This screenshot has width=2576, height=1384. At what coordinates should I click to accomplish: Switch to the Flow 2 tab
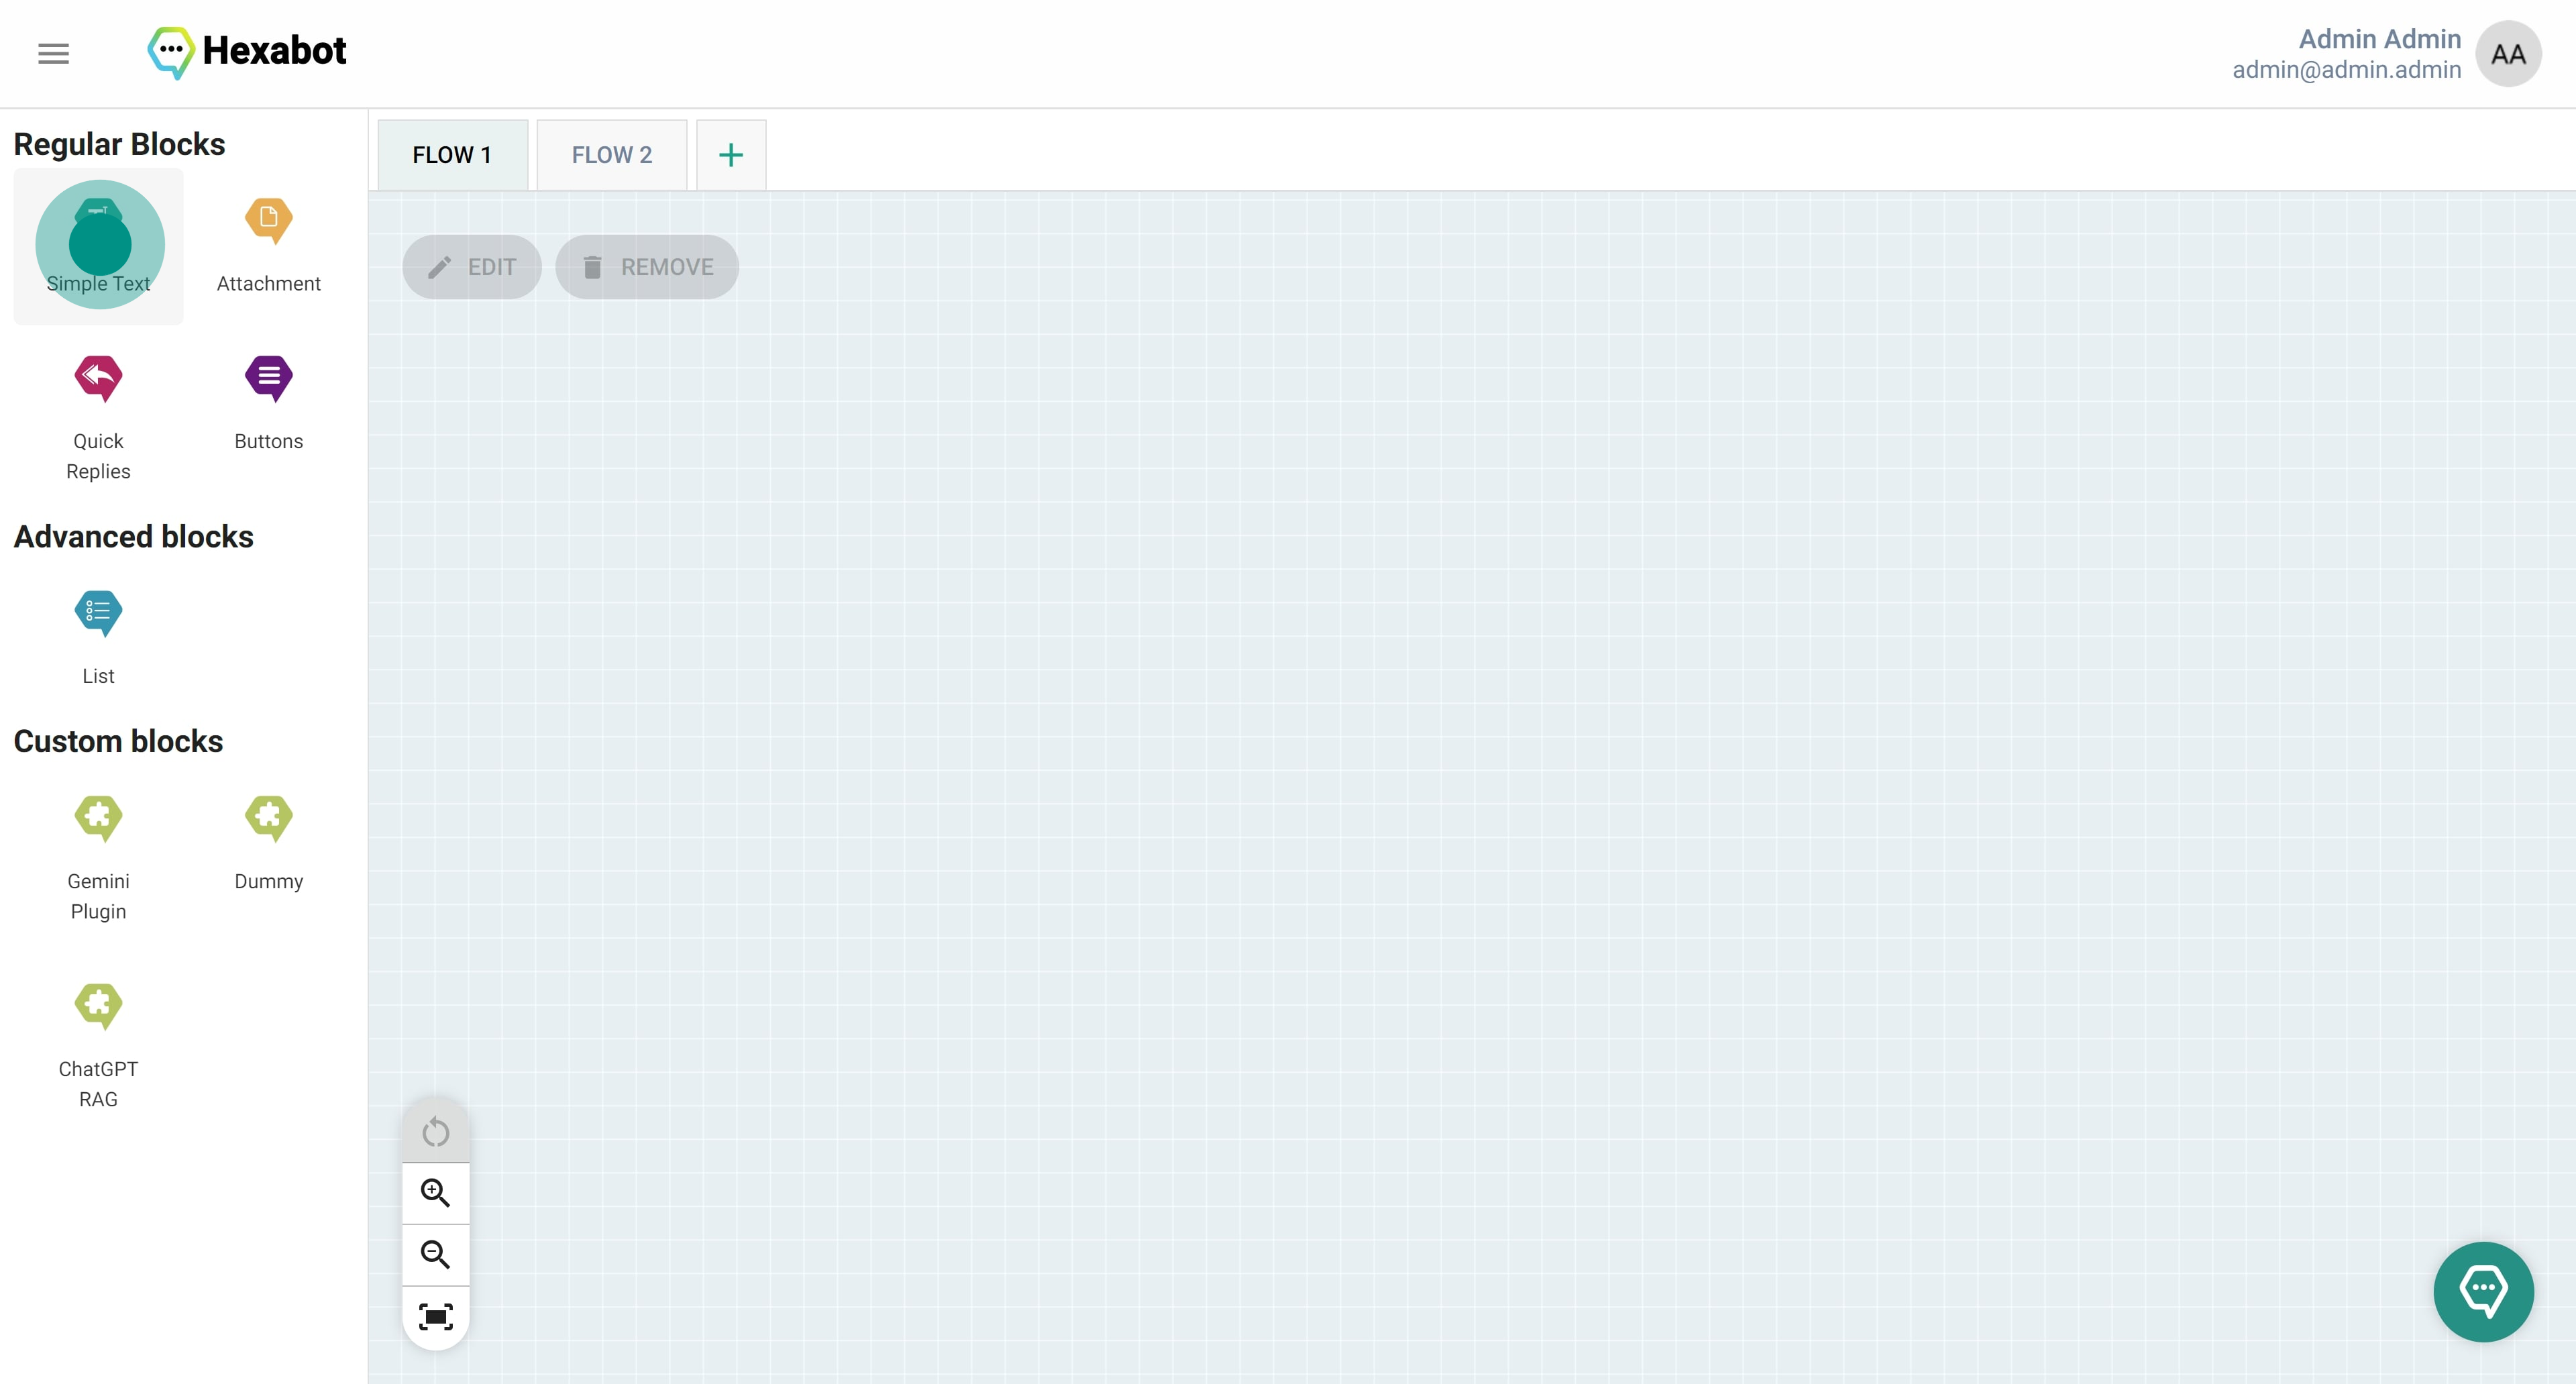point(611,155)
